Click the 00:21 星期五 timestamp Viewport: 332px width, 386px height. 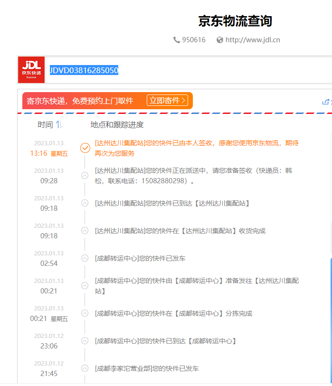pos(49,319)
